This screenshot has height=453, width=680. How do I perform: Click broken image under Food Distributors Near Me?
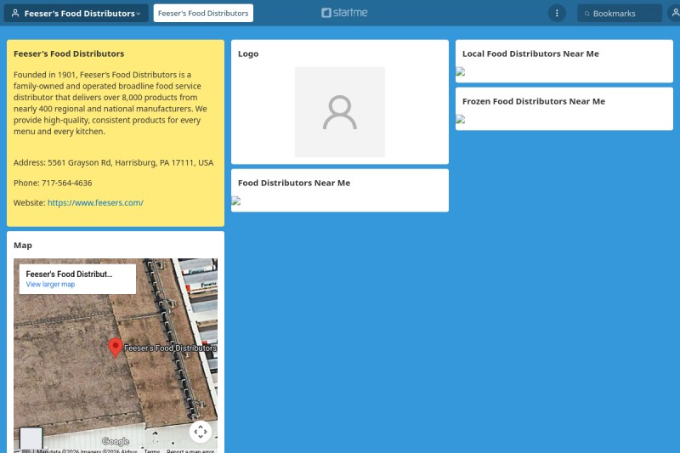236,201
